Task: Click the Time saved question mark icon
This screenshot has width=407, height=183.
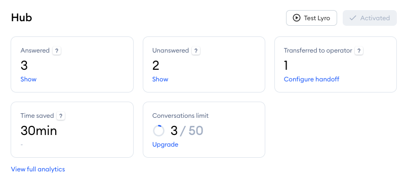Action: point(61,116)
